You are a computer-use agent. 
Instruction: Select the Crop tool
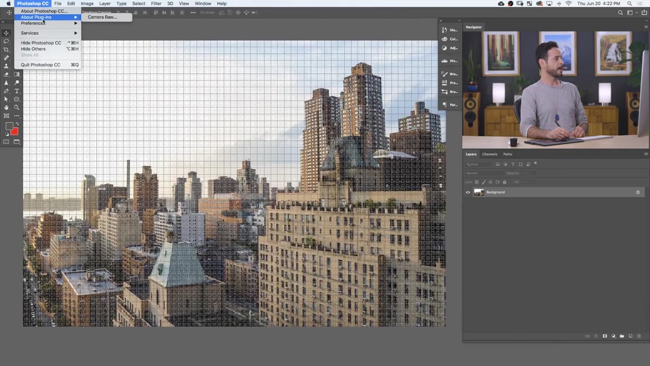tap(6, 49)
